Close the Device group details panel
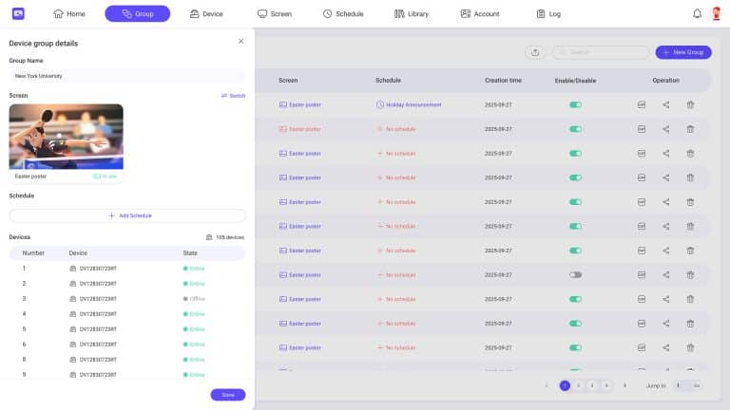The image size is (730, 410). point(240,42)
